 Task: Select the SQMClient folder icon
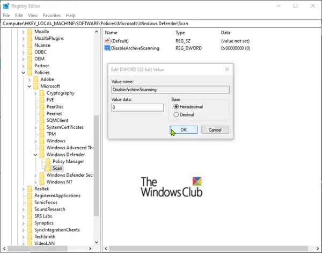coord(42,120)
